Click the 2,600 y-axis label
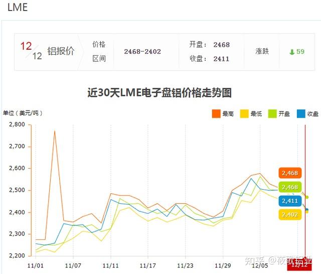The height and width of the screenshot is (274, 321). pyautogui.click(x=17, y=168)
